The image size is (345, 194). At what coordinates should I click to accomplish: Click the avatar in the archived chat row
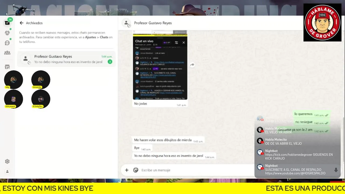(26, 59)
